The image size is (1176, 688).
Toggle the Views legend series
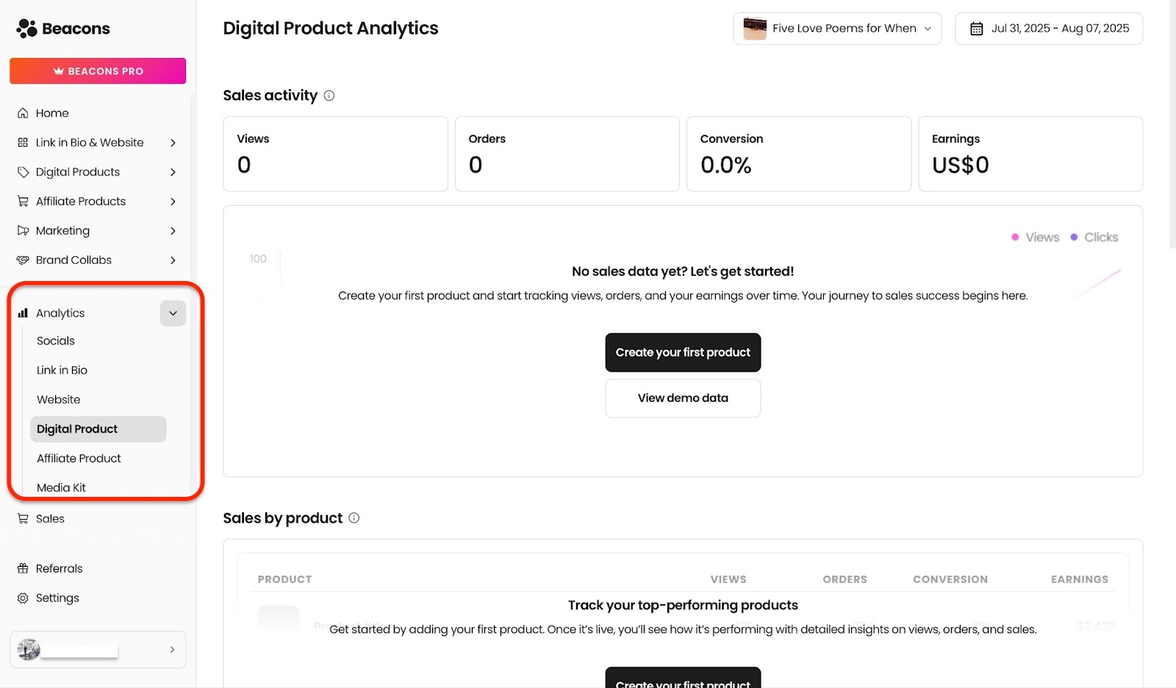[1035, 237]
